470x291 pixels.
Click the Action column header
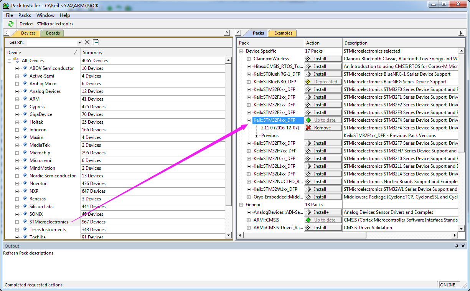click(x=323, y=43)
